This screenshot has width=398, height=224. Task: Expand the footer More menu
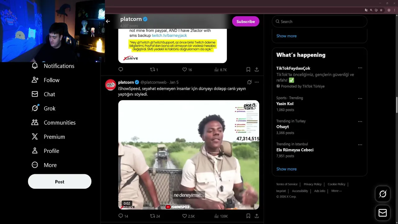pos(336,191)
